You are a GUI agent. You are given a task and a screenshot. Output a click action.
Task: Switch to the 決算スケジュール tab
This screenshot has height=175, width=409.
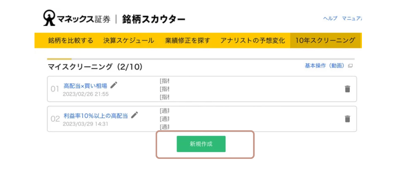[129, 40]
